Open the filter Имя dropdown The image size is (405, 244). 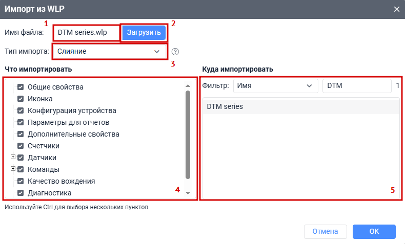click(x=275, y=86)
